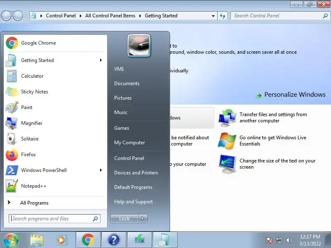Click Go online to get Windows Live Essentials
The height and width of the screenshot is (248, 331).
[x=273, y=141]
